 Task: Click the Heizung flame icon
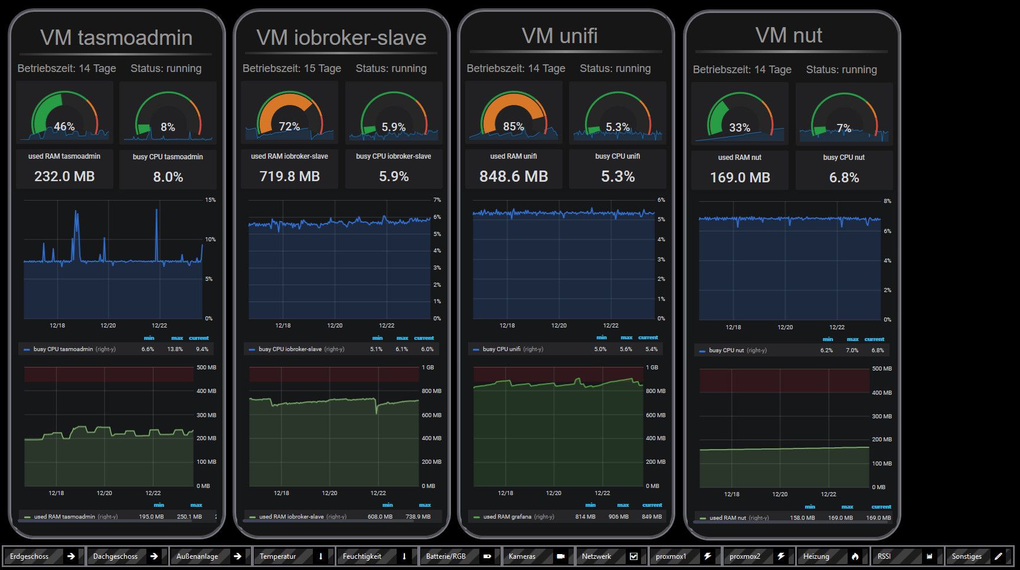tap(855, 556)
